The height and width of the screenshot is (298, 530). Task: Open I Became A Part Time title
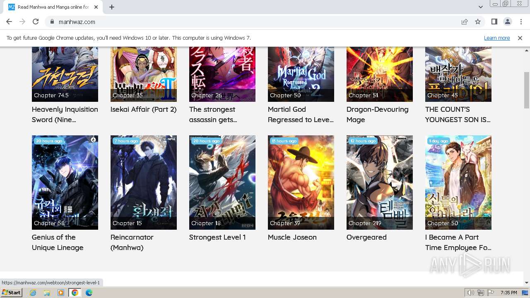(x=458, y=243)
